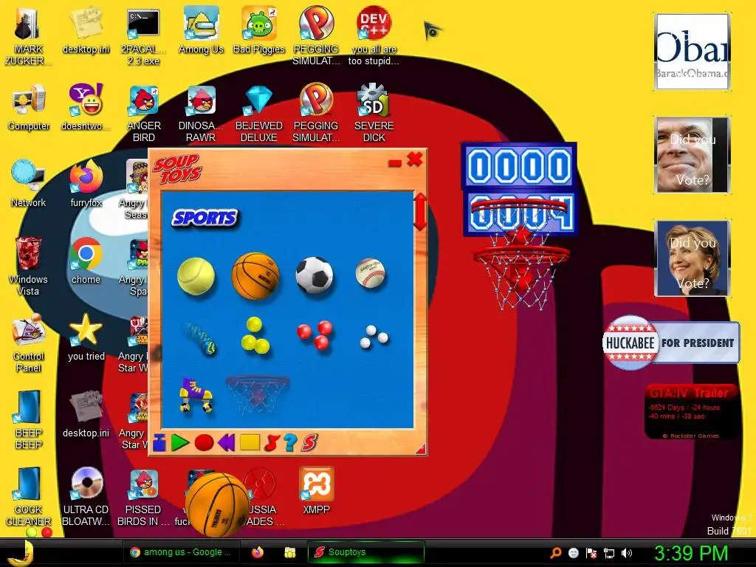Open the BEJEWED DELUXE shortcut
This screenshot has height=567, width=756.
tap(259, 113)
